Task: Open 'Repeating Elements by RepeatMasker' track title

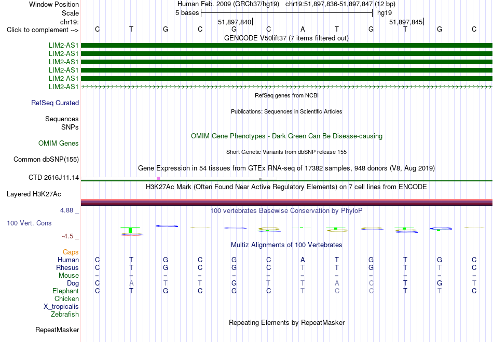Action: click(x=287, y=322)
